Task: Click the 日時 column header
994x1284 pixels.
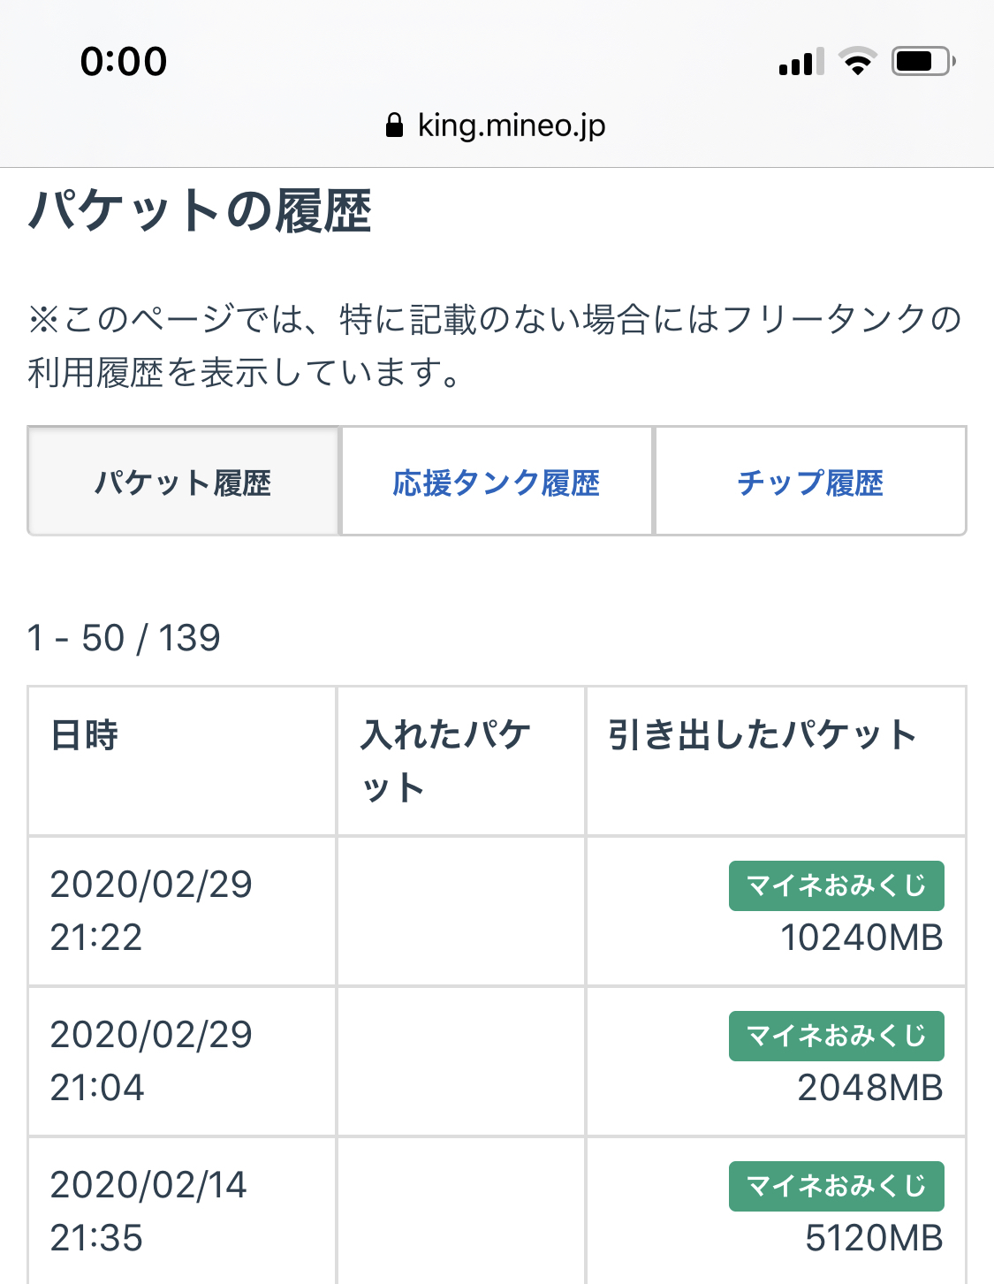Action: [x=85, y=735]
